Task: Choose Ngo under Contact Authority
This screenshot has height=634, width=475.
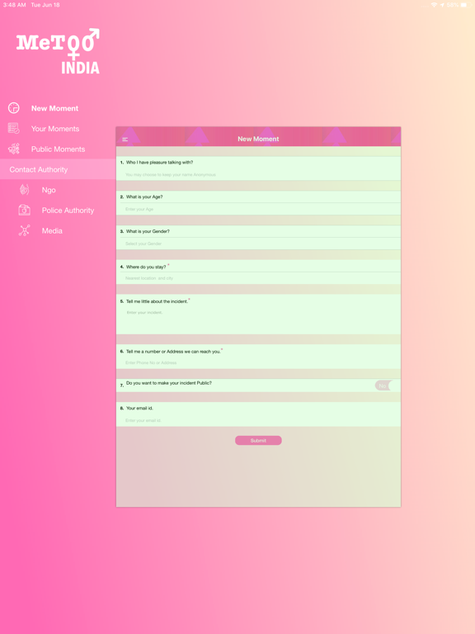Action: click(x=49, y=190)
